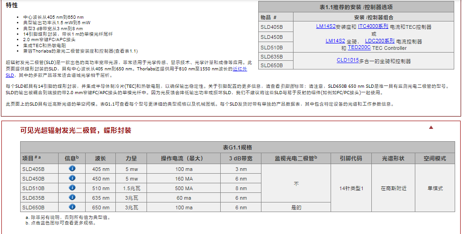This screenshot has height=234, width=462.
Task: Click the 引脚代码 column header
Action: click(x=351, y=159)
